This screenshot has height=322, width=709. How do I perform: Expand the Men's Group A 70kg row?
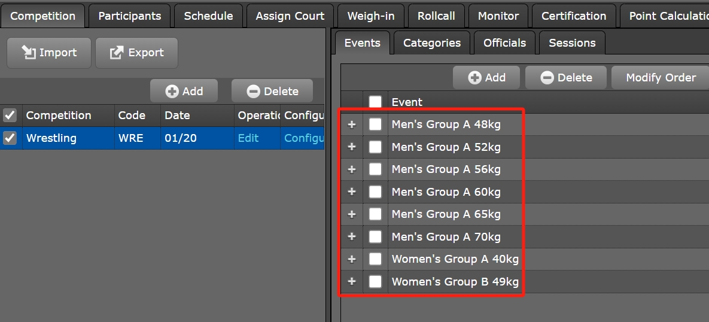(x=352, y=237)
